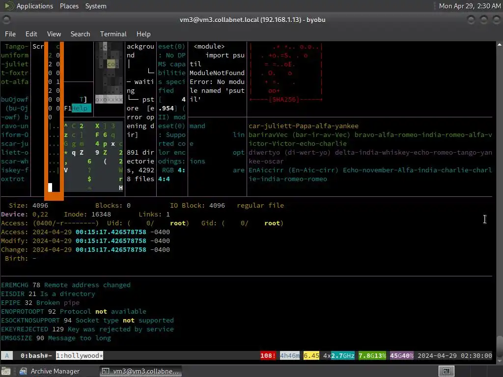The width and height of the screenshot is (503, 377).
Task: Open the Places menu
Action: click(69, 6)
